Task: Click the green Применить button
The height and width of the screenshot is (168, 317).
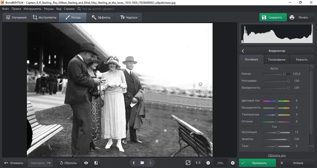Action: (257, 163)
